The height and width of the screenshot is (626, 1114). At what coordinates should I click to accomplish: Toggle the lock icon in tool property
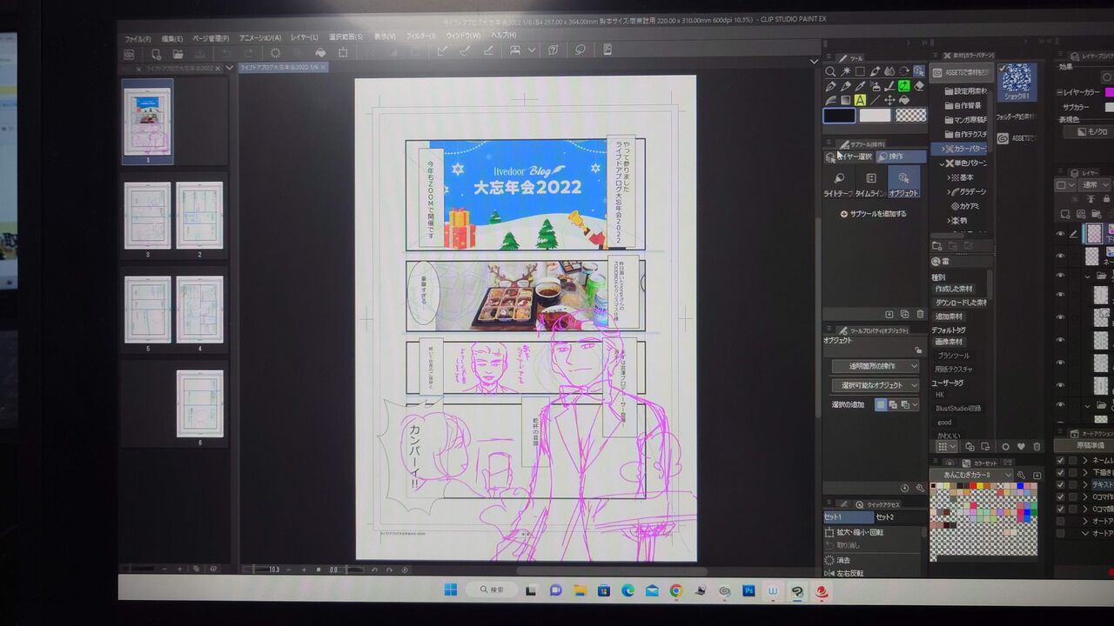pos(918,350)
